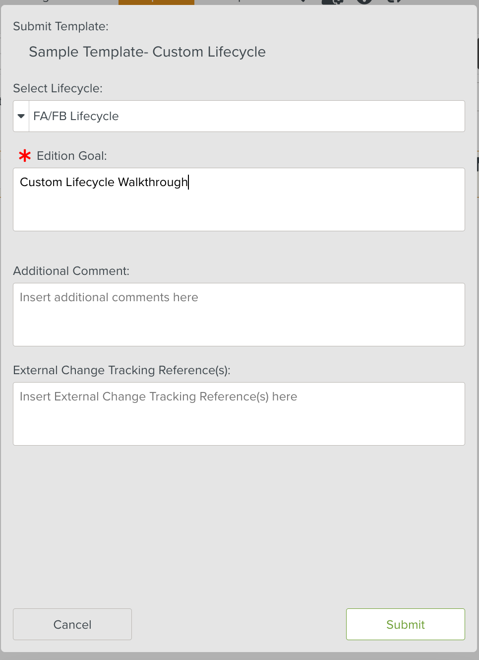This screenshot has height=660, width=479.
Task: Click into the Additional Comment box
Action: click(239, 314)
